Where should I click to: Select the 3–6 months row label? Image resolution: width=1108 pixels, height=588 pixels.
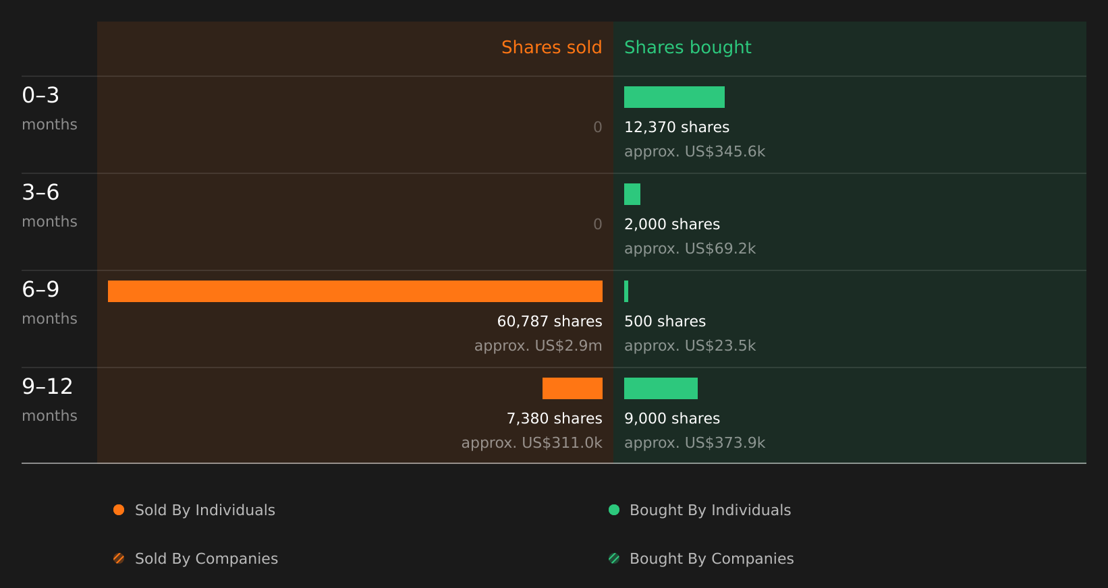49,206
